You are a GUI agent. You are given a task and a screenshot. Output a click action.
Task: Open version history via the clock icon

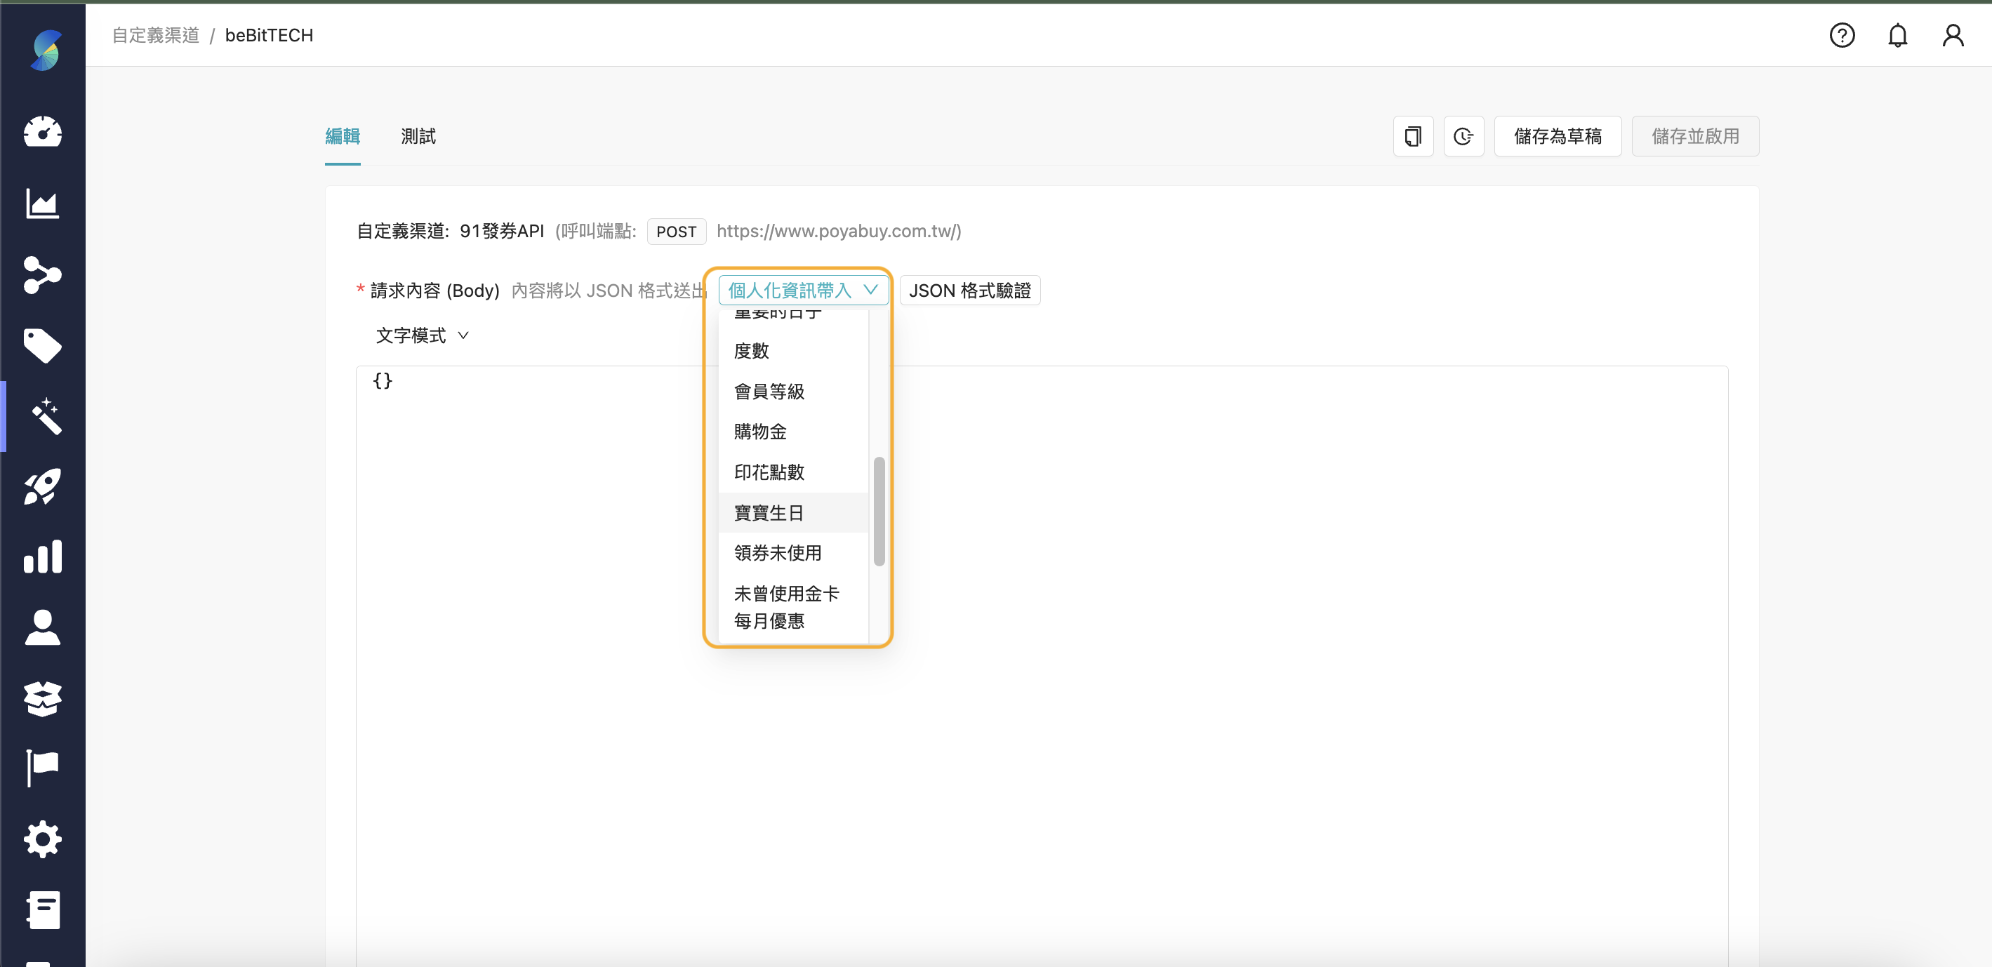1464,136
